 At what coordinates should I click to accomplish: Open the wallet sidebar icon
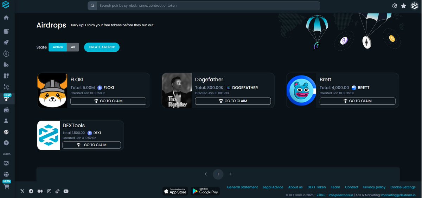6,110
